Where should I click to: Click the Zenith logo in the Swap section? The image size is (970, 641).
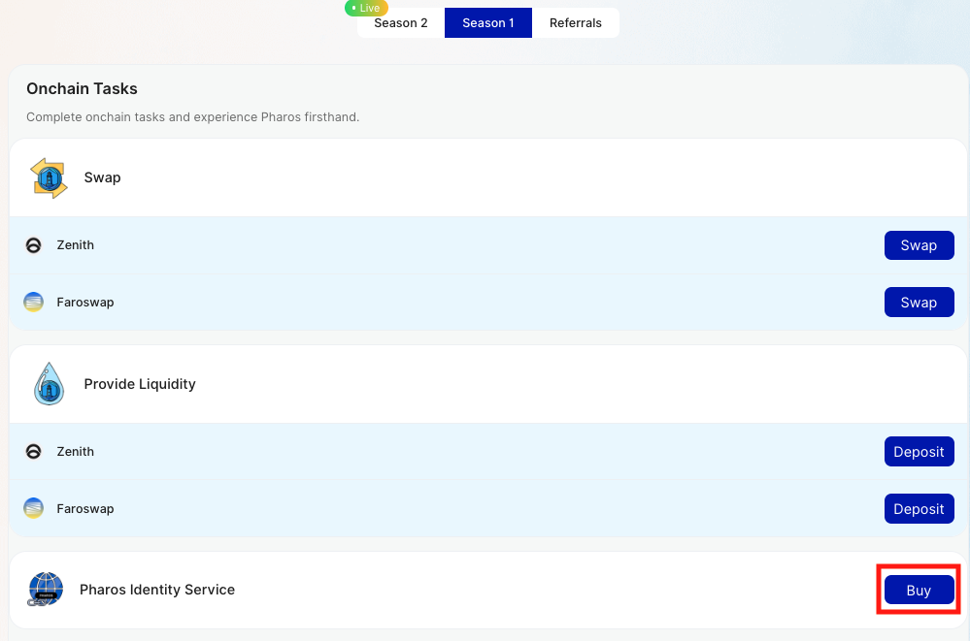click(x=33, y=245)
